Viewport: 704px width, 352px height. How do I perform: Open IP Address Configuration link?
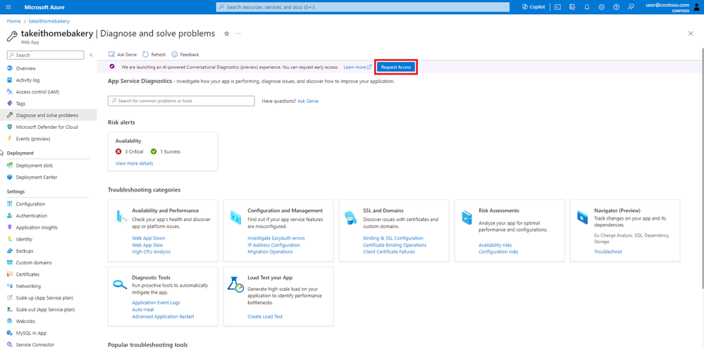[274, 245]
